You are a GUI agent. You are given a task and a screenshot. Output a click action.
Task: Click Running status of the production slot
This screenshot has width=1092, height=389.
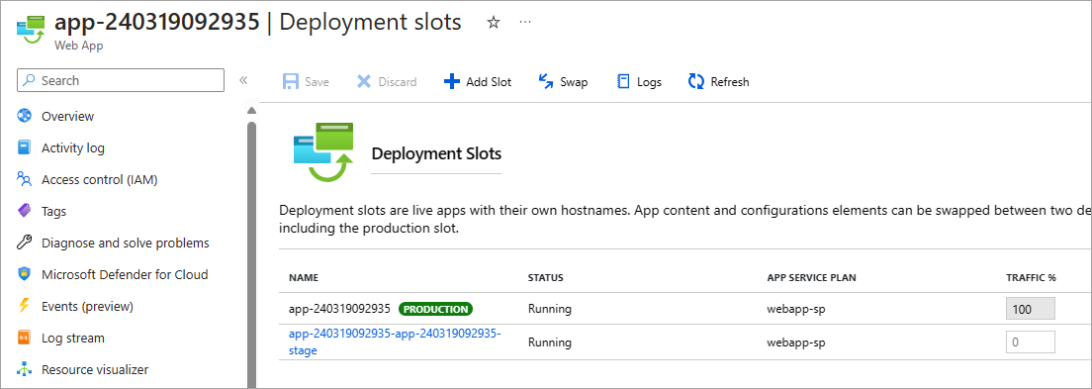(x=550, y=308)
